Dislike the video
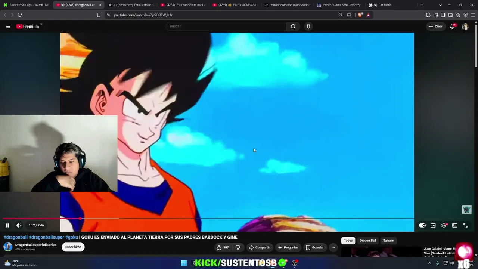 pyautogui.click(x=238, y=247)
